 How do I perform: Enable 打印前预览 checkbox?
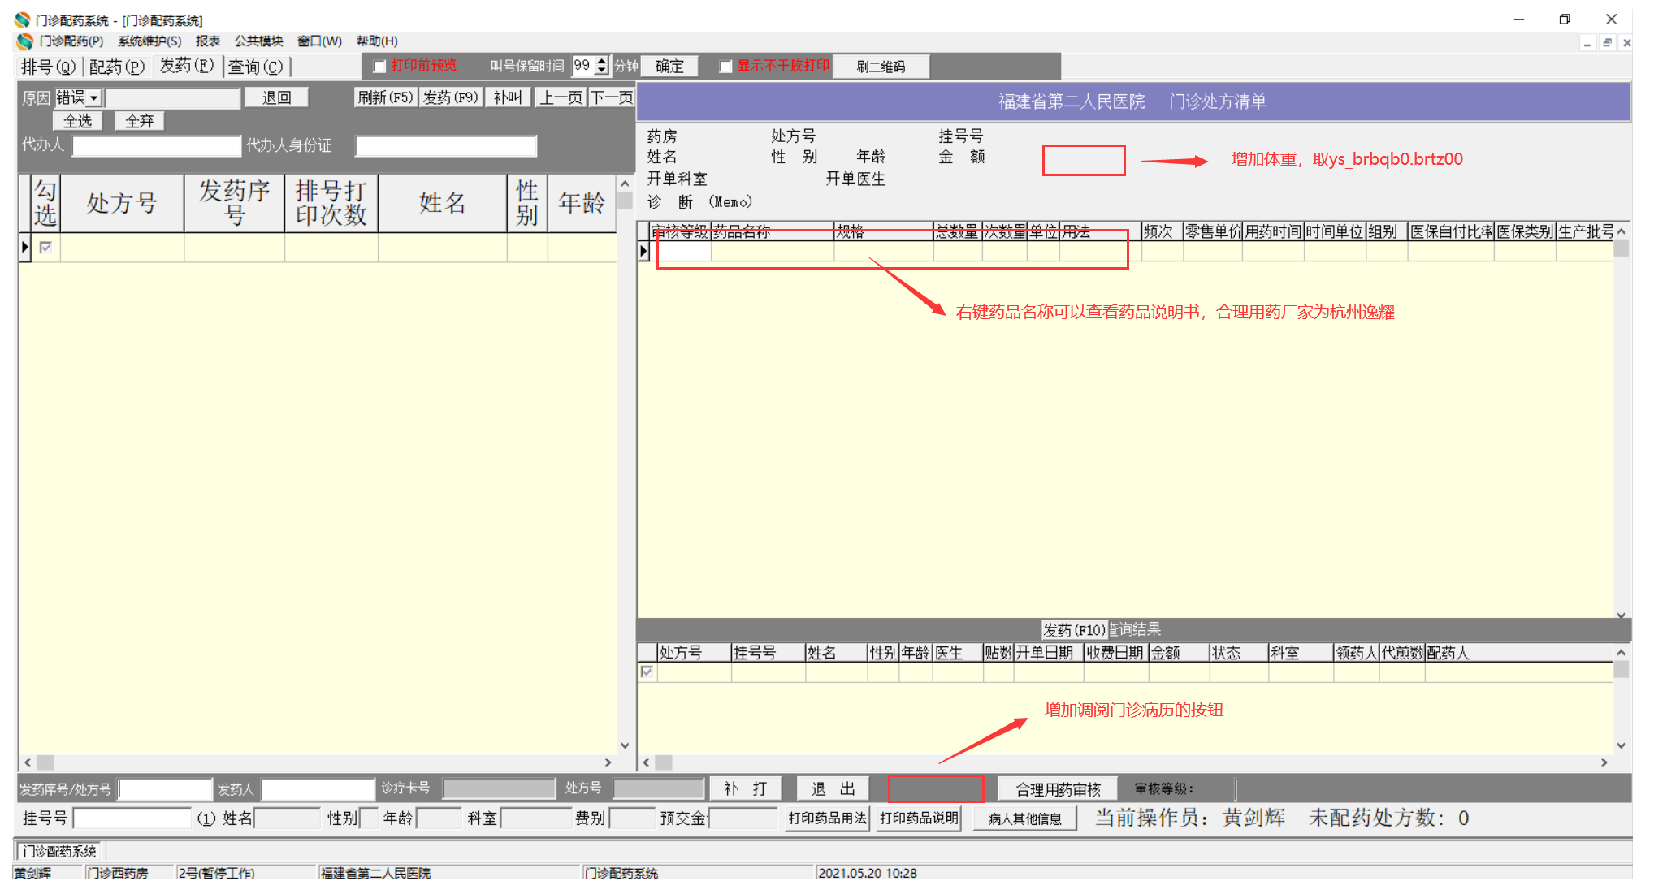(379, 67)
